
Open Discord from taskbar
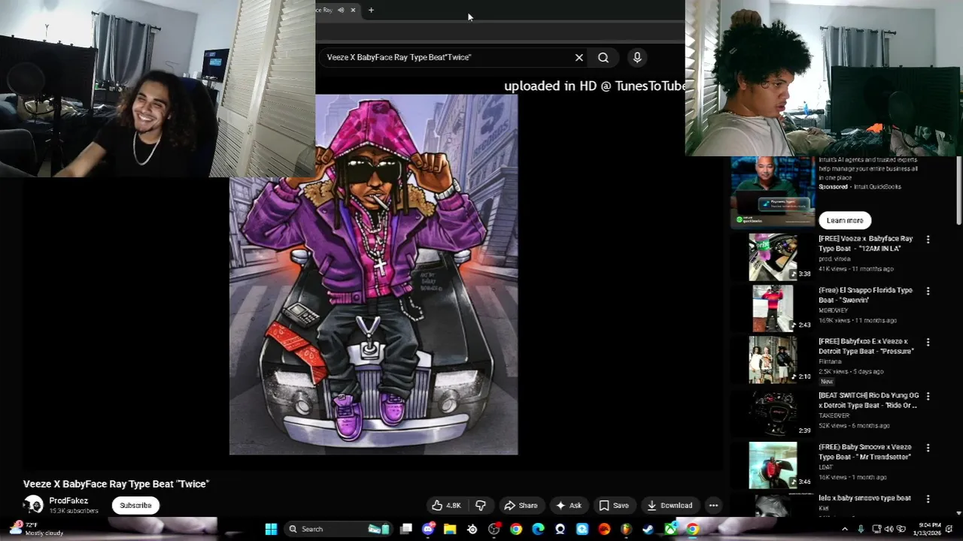pyautogui.click(x=428, y=529)
